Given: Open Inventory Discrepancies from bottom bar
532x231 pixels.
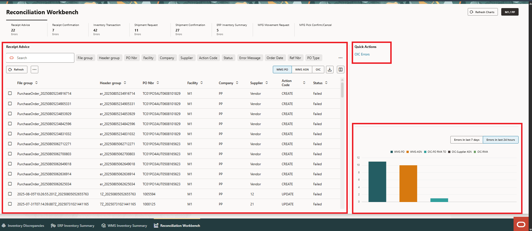Looking at the screenshot, I should pos(23,226).
